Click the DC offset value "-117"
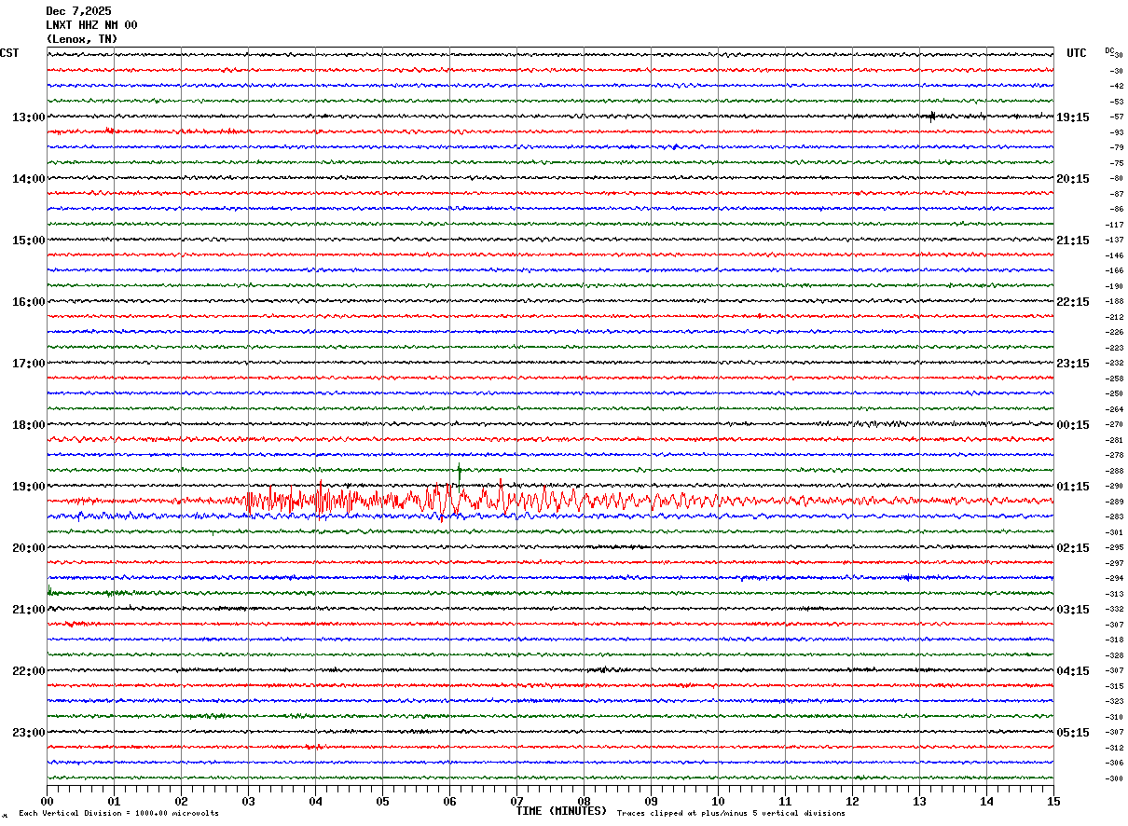 point(1114,225)
